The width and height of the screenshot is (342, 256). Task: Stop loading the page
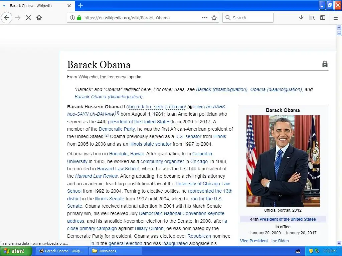click(28, 18)
